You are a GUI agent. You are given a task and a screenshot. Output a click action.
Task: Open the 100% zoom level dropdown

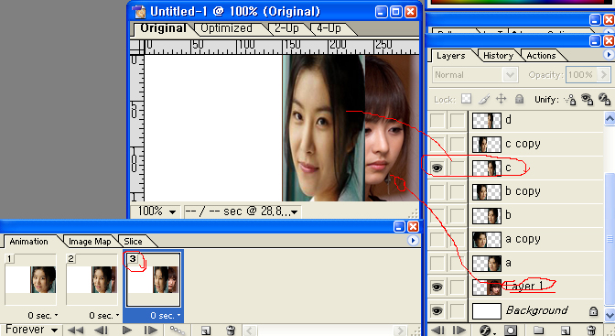pos(156,211)
